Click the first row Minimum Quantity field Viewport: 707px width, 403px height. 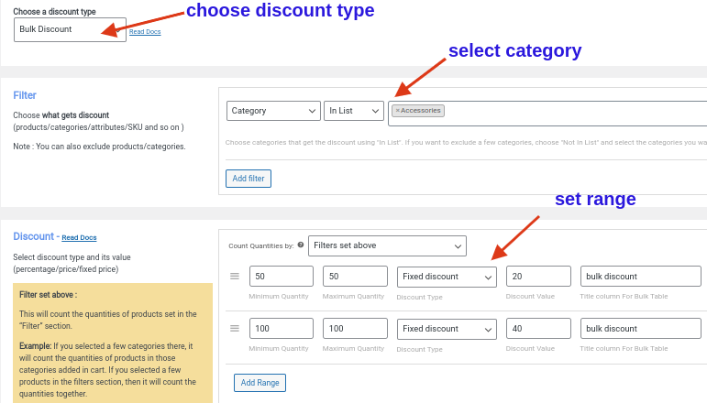tap(281, 277)
